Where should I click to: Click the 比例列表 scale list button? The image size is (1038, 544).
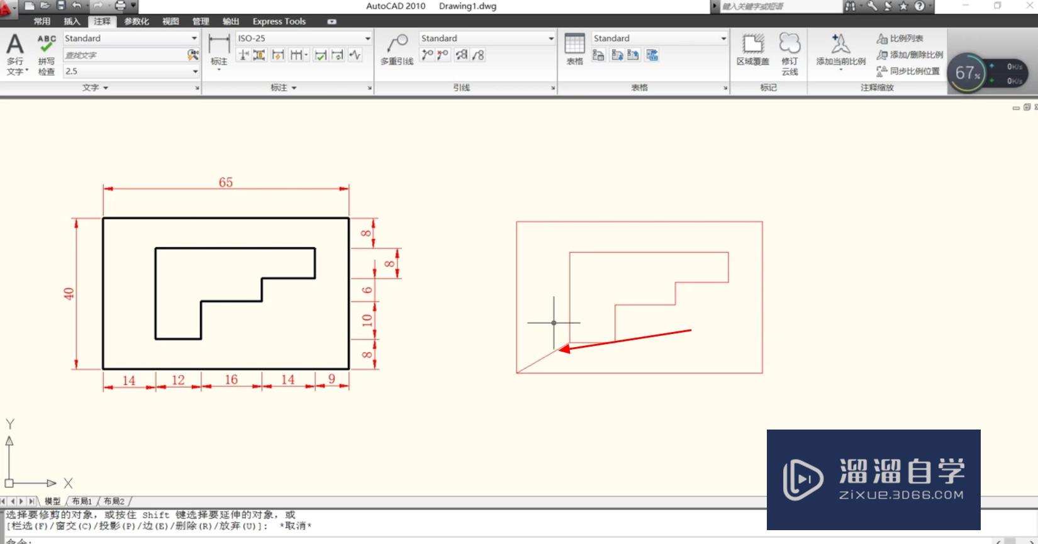click(900, 38)
